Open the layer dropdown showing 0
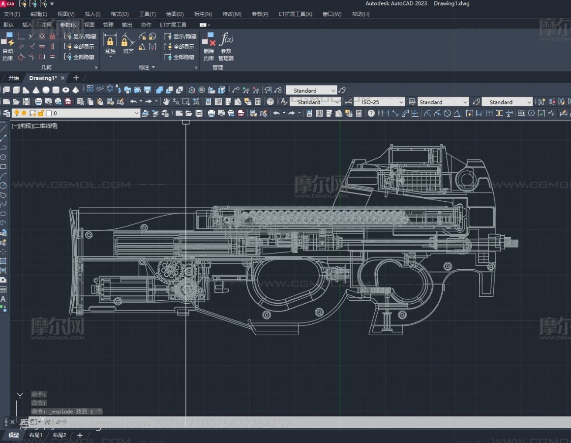The width and height of the screenshot is (571, 443). tap(76, 113)
